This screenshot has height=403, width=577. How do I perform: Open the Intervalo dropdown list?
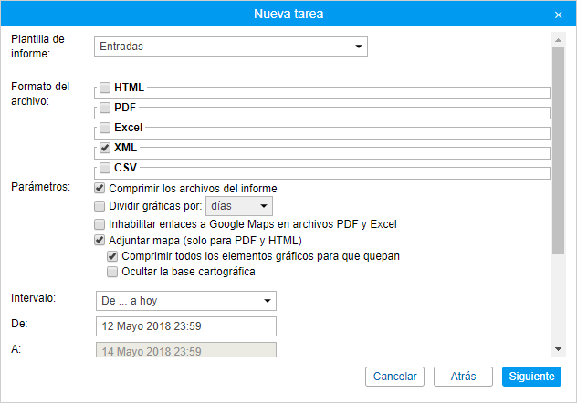tap(186, 301)
